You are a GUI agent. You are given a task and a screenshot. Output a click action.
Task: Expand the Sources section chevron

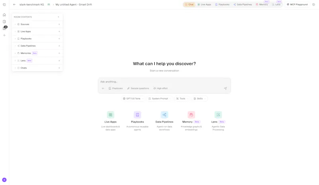pyautogui.click(x=15, y=24)
